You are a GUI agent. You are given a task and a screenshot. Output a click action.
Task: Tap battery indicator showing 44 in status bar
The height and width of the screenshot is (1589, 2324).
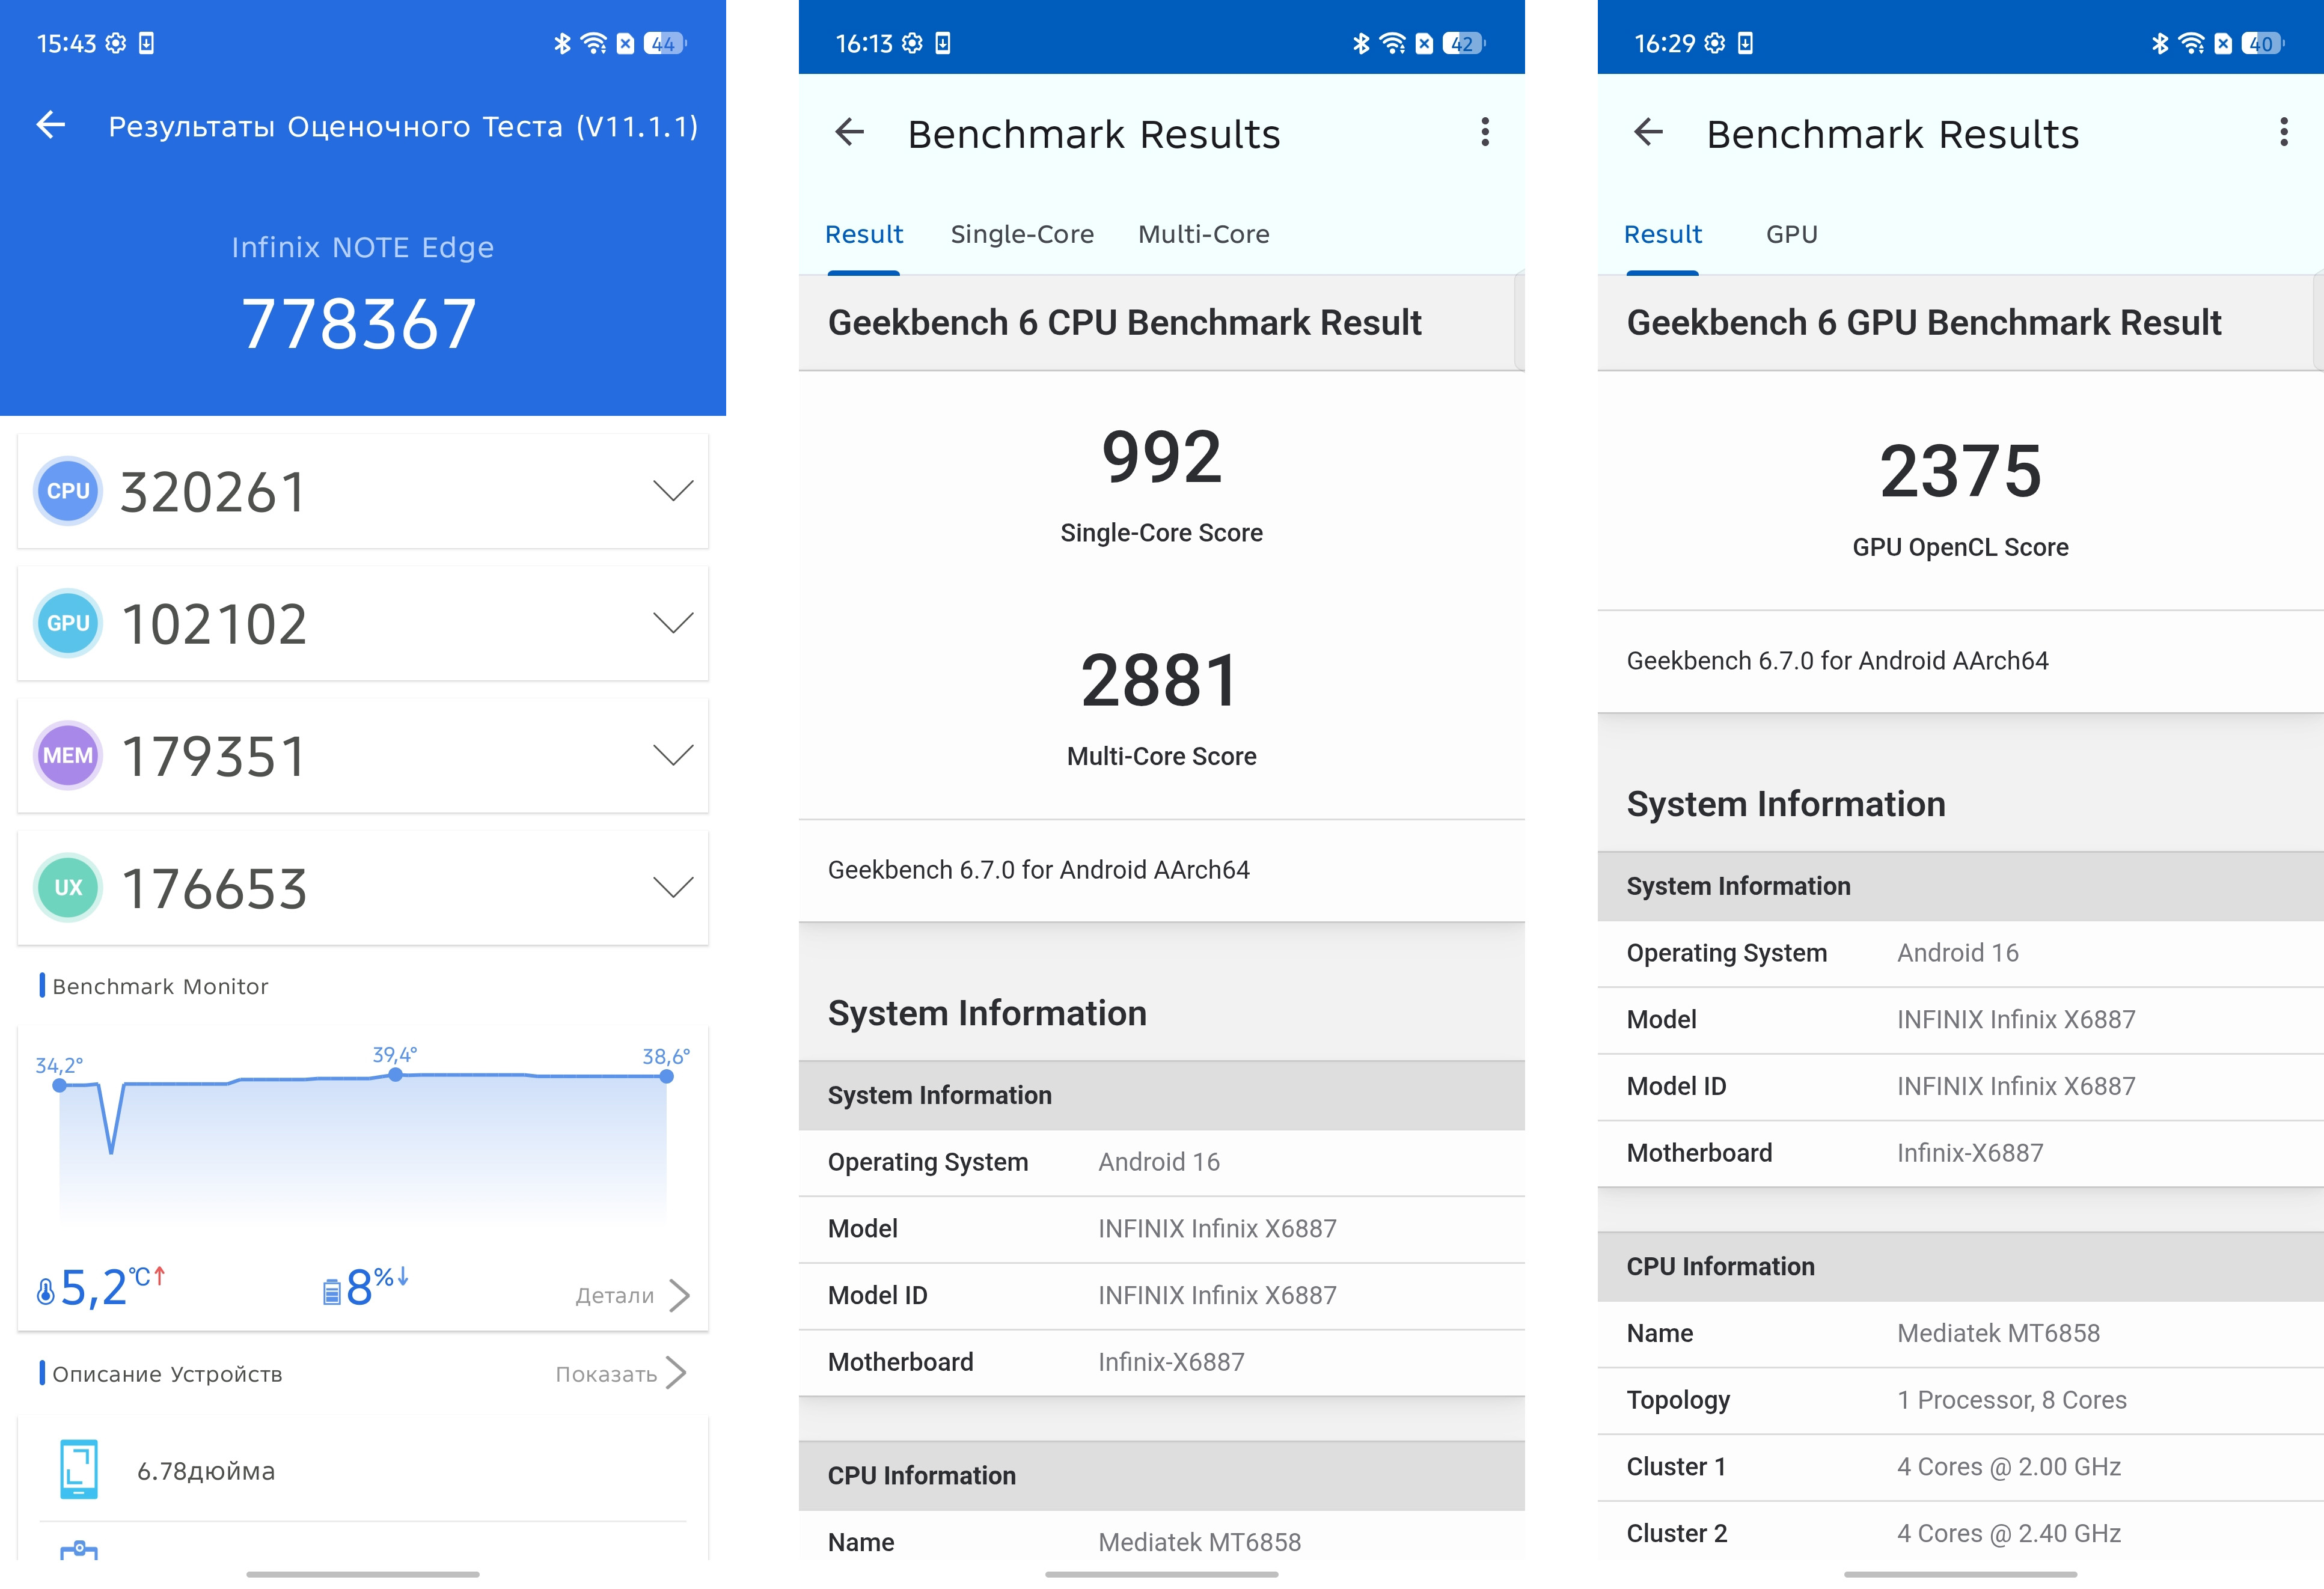pos(665,43)
